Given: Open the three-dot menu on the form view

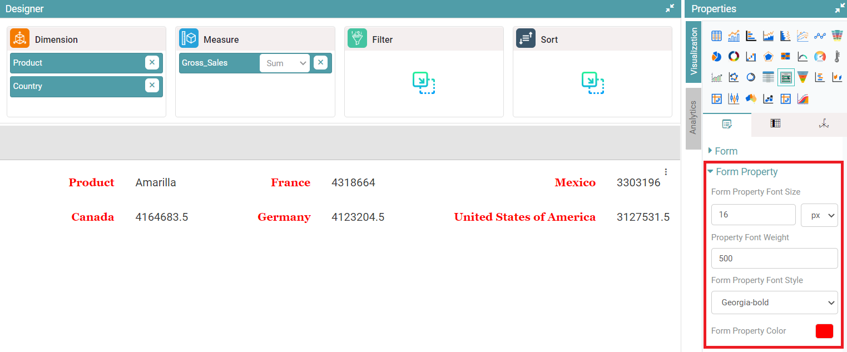Looking at the screenshot, I should (x=666, y=172).
